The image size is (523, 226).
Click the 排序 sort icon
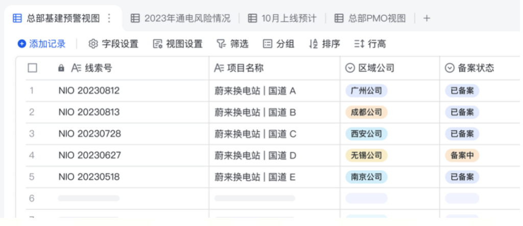(x=314, y=44)
